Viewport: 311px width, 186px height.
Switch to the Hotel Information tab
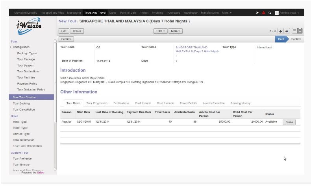click(x=214, y=103)
